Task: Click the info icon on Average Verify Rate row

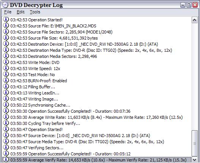Action: (6, 160)
